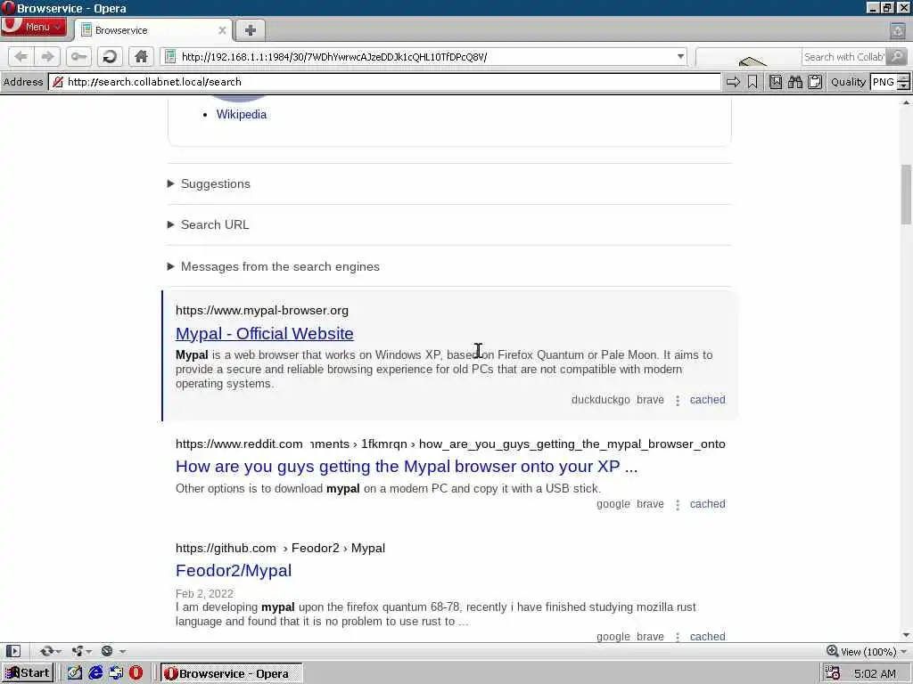913x684 pixels.
Task: Click the Go arrow next to Address
Action: 733,82
